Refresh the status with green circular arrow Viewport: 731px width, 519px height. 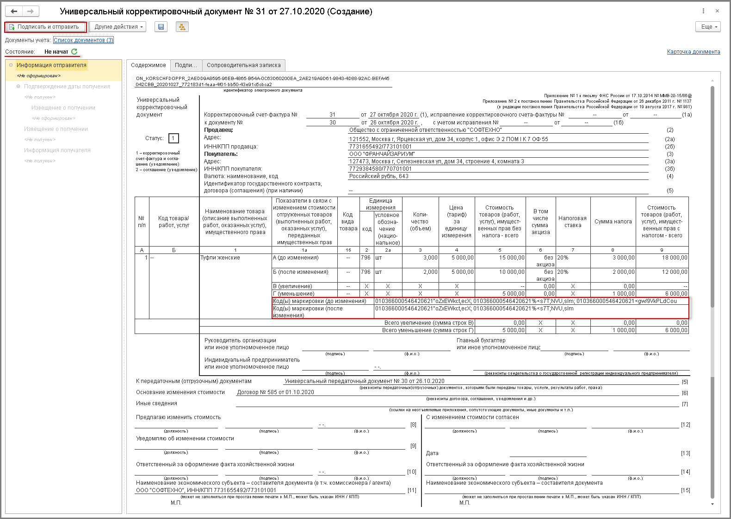(74, 52)
